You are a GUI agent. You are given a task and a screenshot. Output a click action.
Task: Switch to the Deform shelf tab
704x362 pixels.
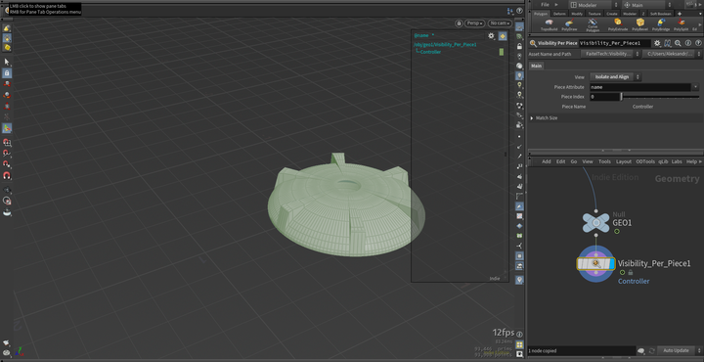(x=559, y=14)
